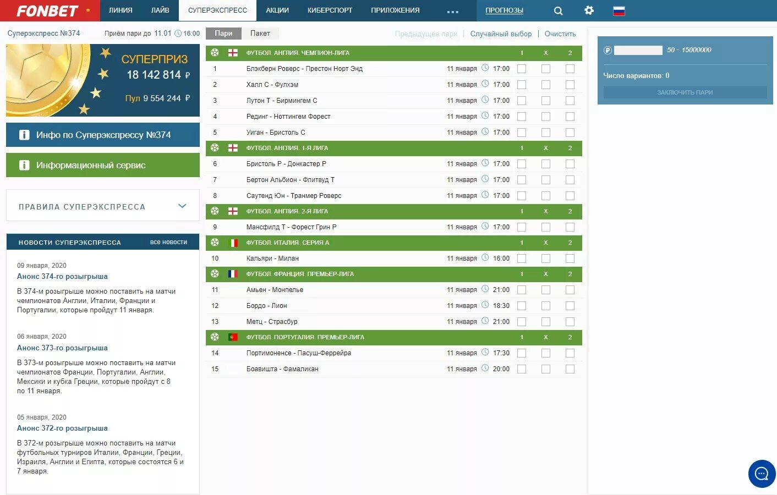Click clock icon beside deadline 16:00
Viewport: 777px width, 495px height.
point(178,34)
